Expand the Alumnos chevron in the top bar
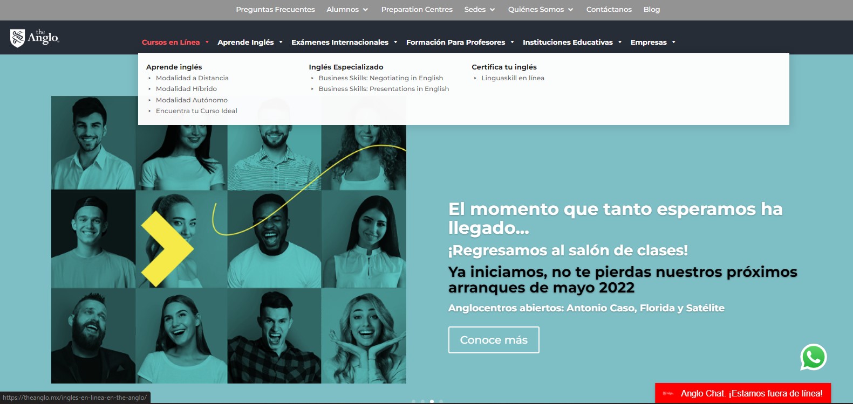The width and height of the screenshot is (853, 404). [x=365, y=10]
